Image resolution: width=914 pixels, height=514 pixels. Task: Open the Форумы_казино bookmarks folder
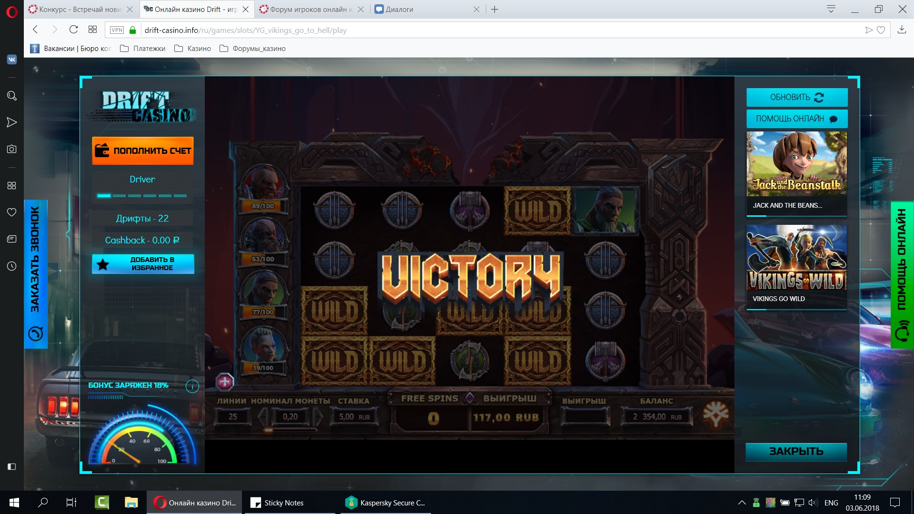[x=253, y=49]
